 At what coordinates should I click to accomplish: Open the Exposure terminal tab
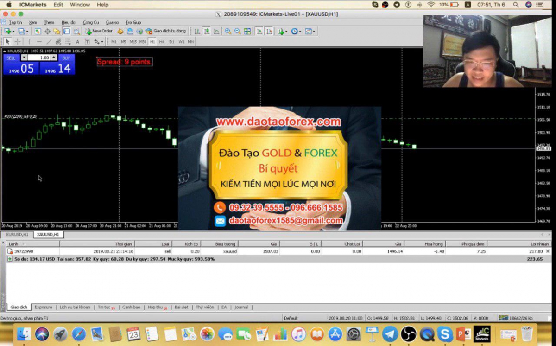tap(44, 307)
